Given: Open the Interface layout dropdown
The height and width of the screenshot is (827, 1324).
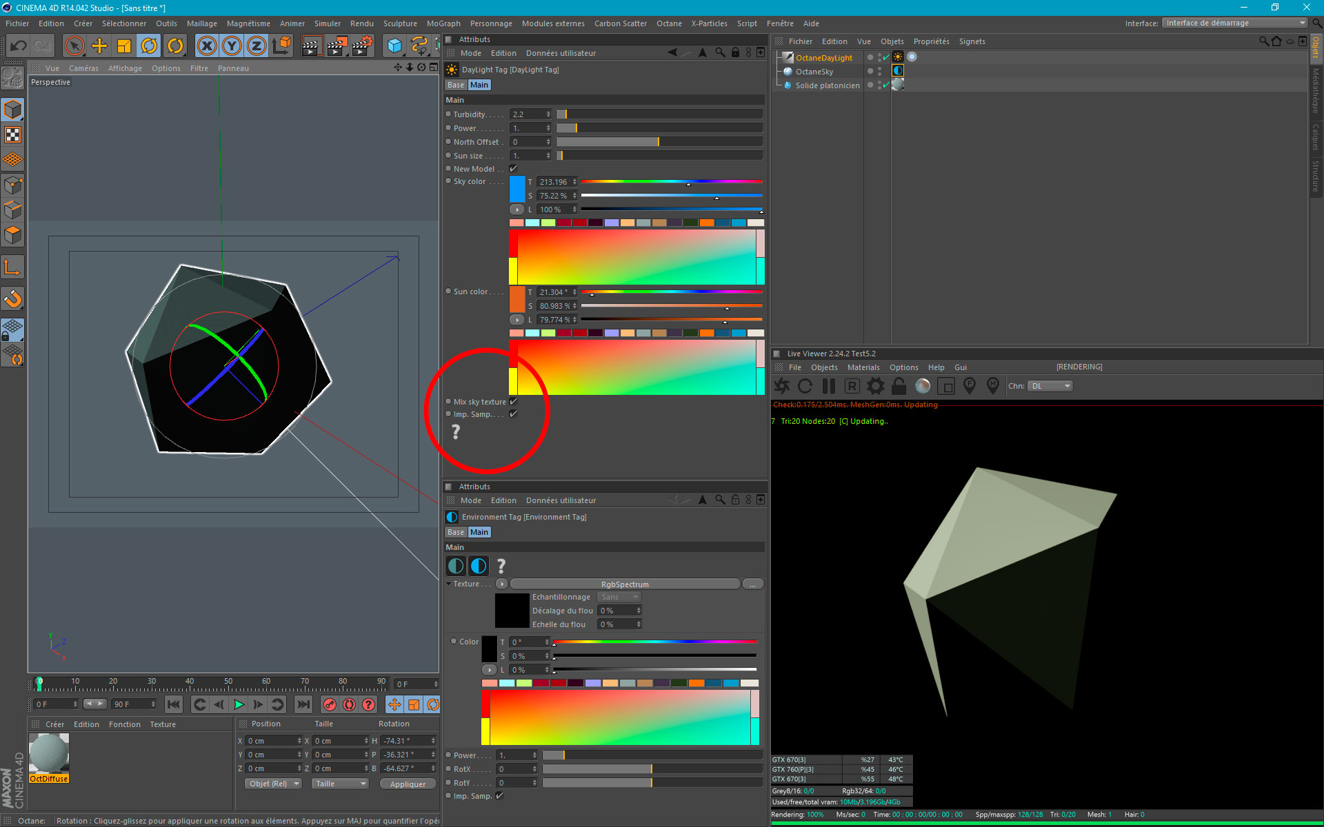Looking at the screenshot, I should [1234, 23].
